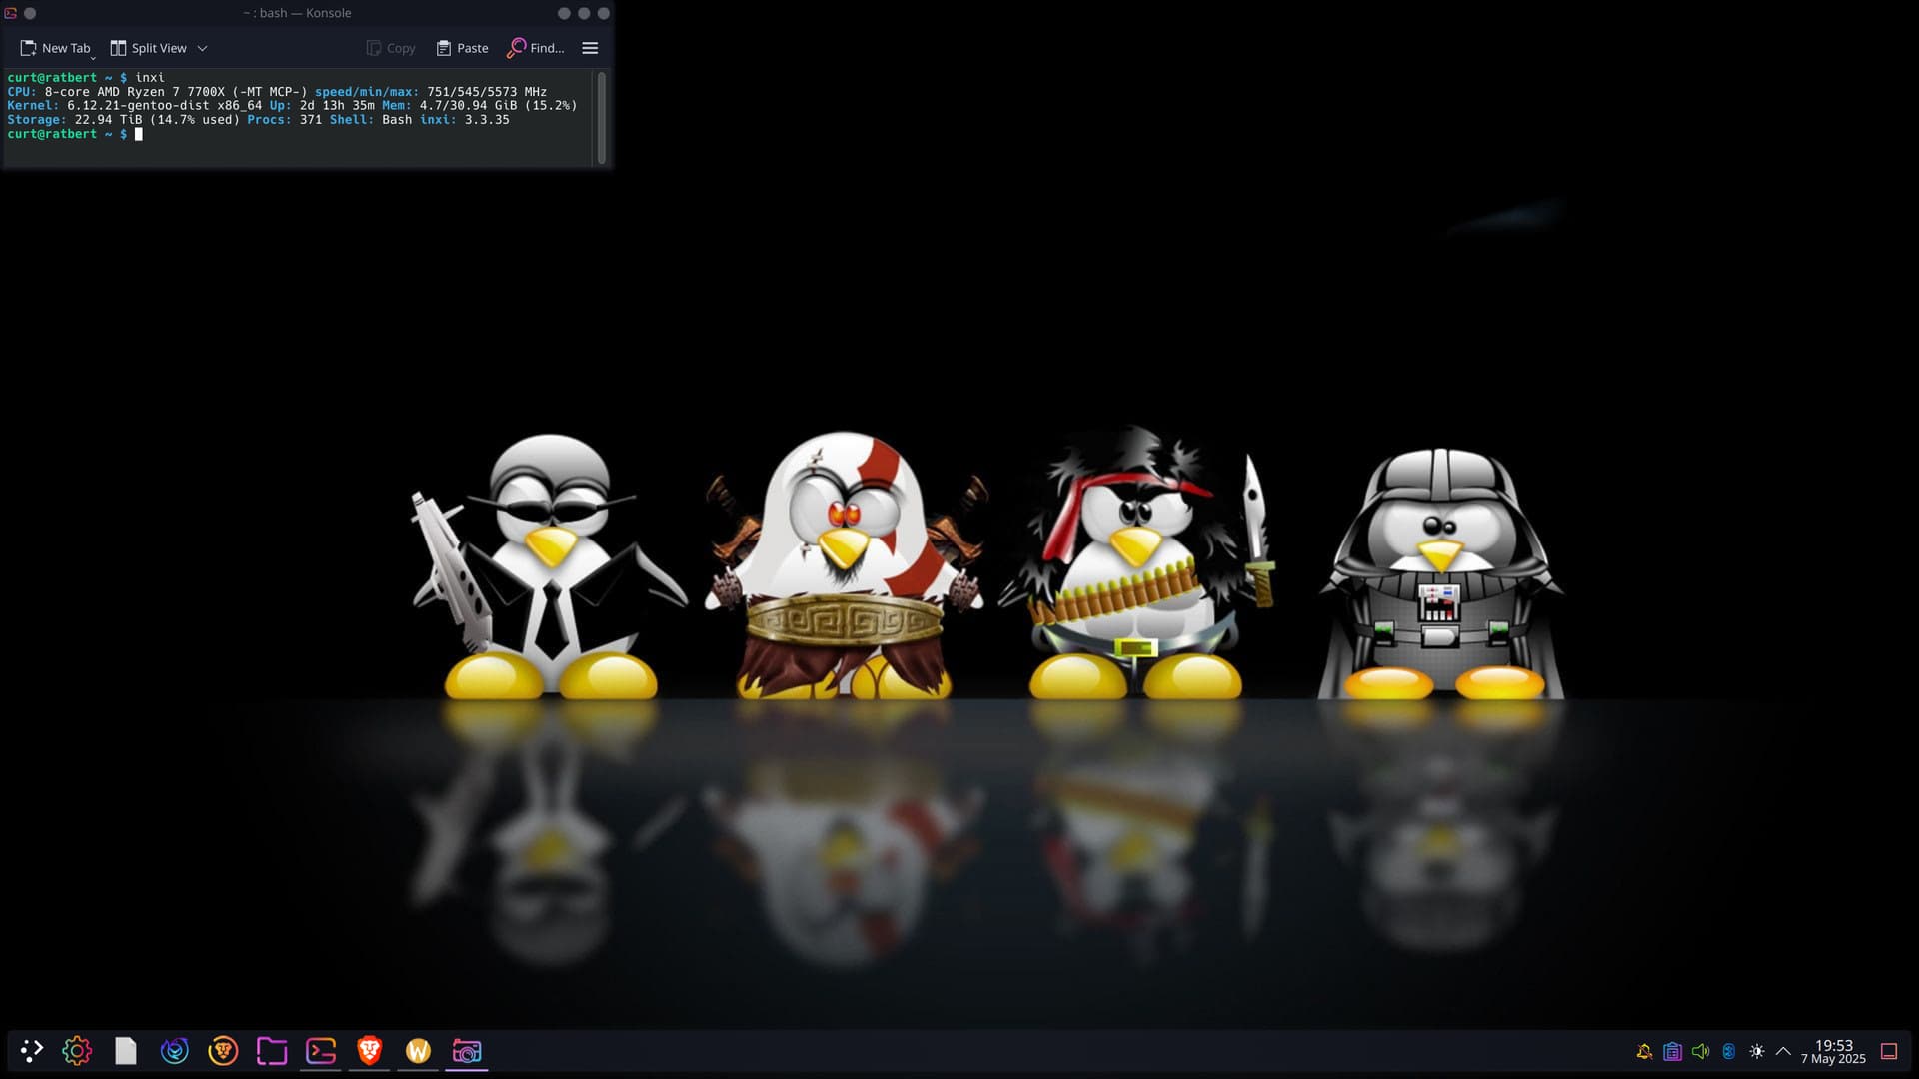Click the Copy toolbar button
The height and width of the screenshot is (1079, 1919).
coord(391,48)
